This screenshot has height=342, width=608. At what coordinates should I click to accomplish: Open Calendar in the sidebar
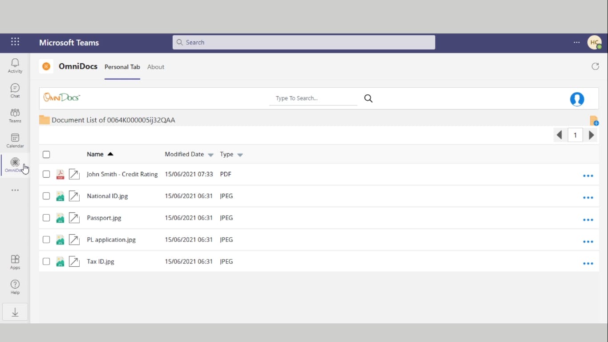(x=15, y=140)
